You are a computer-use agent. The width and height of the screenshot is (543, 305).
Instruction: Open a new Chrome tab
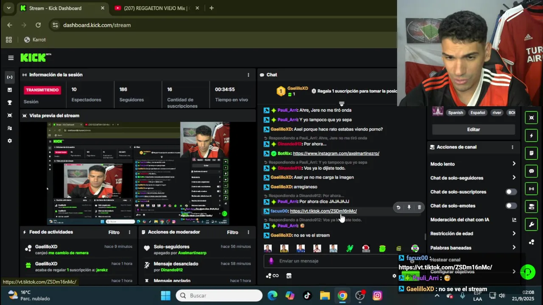click(211, 8)
